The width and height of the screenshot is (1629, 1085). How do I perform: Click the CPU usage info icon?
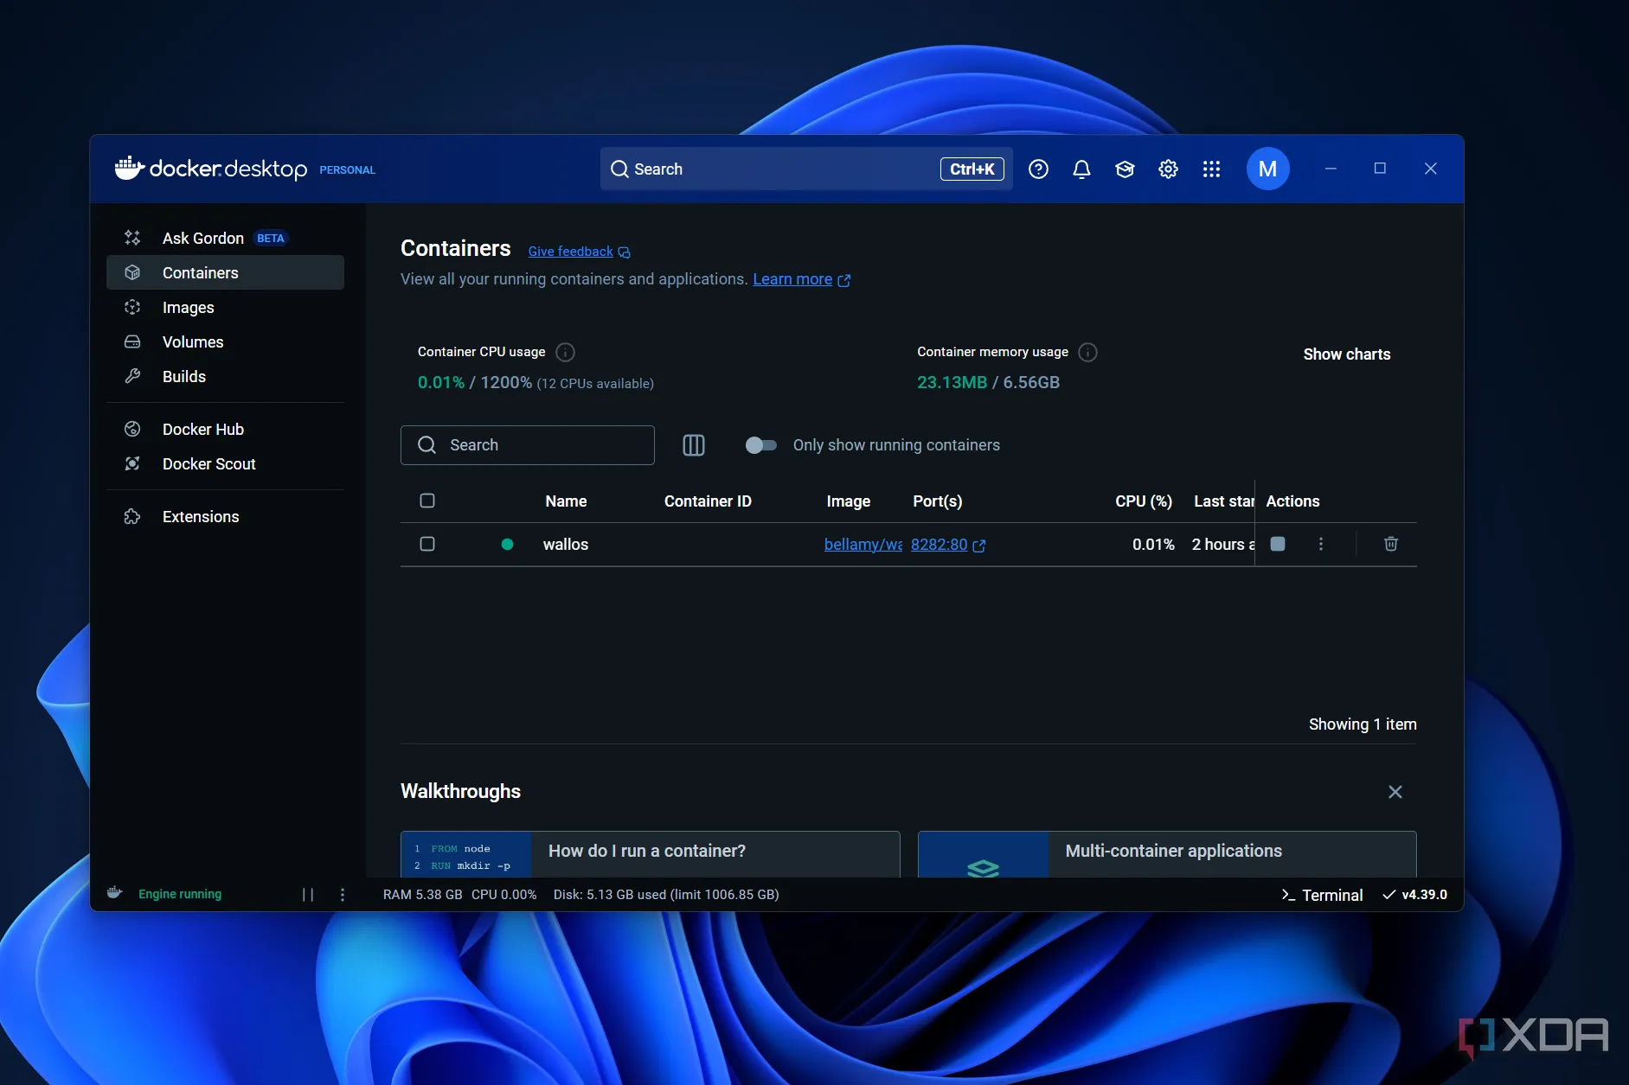(565, 352)
